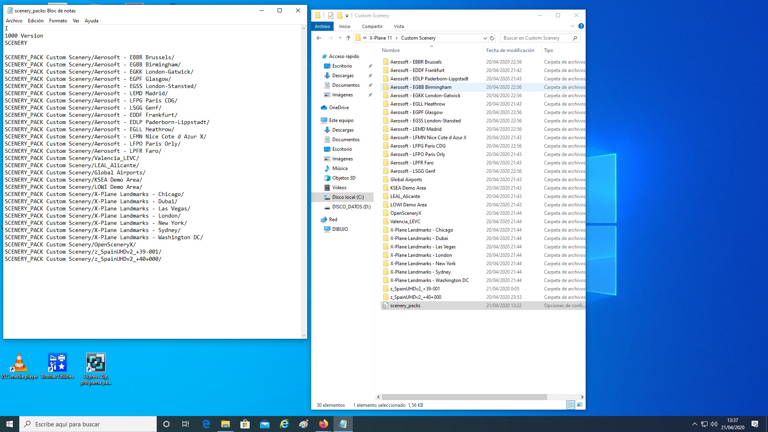Image resolution: width=768 pixels, height=432 pixels.
Task: Click the volume icon in system tray
Action: [x=714, y=424]
